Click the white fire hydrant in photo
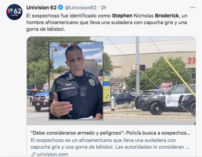This screenshot has height=157, width=202. (113, 103)
